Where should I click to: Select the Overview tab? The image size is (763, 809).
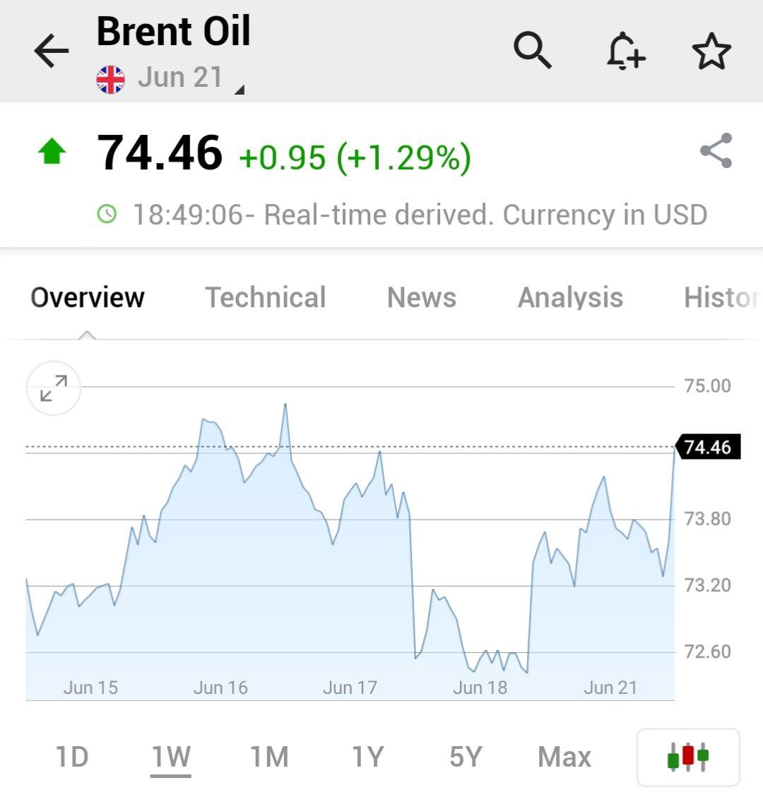(87, 298)
